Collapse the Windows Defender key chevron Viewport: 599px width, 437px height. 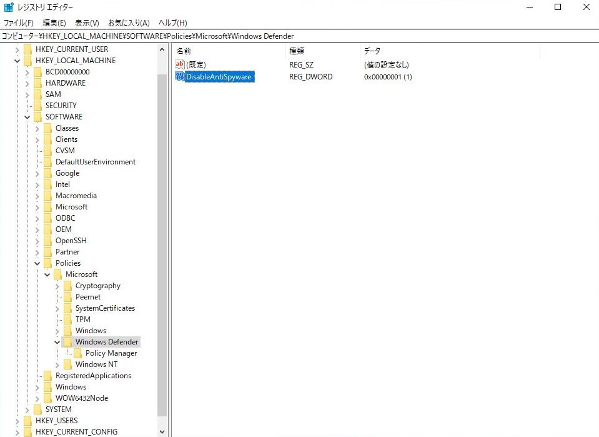[x=57, y=342]
